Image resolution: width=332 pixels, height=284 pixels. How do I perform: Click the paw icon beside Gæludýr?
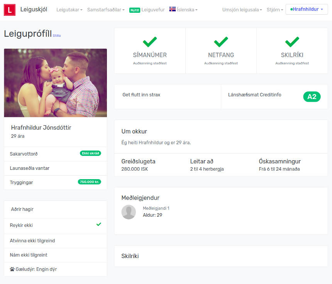click(x=12, y=269)
